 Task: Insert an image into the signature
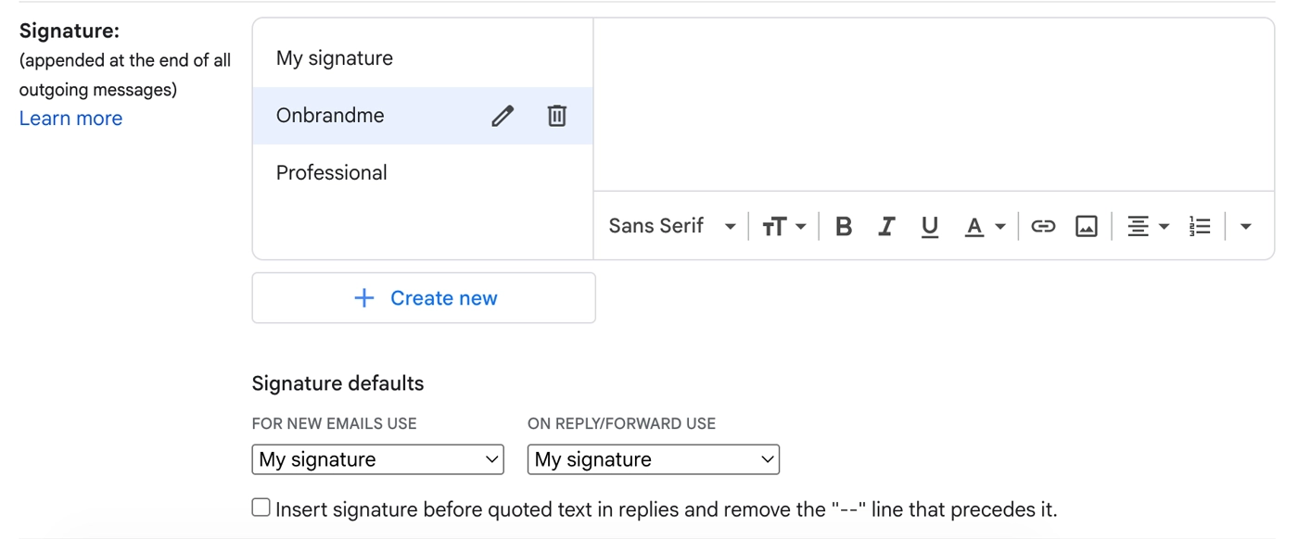[x=1087, y=225]
